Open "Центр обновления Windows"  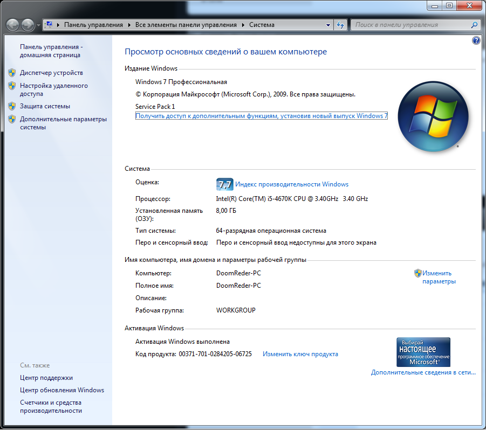[62, 390]
